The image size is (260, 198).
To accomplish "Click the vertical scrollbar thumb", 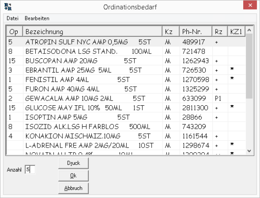I will 249,66.
